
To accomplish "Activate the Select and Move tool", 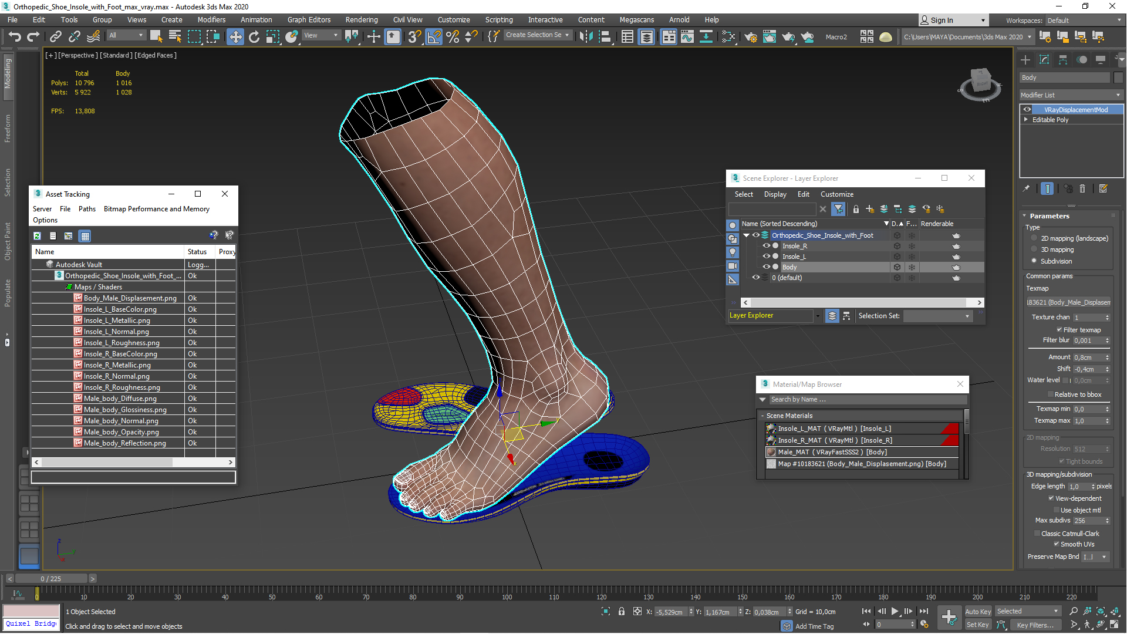I will pos(235,37).
